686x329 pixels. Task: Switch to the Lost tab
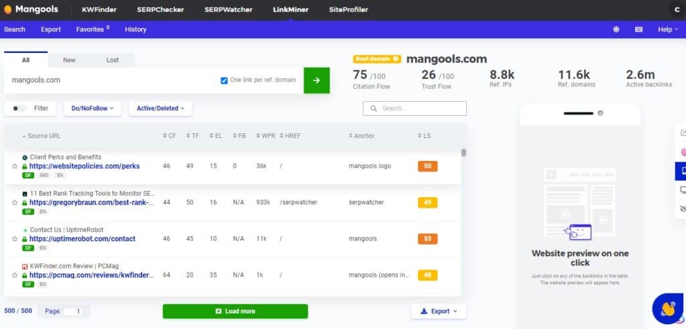click(113, 60)
